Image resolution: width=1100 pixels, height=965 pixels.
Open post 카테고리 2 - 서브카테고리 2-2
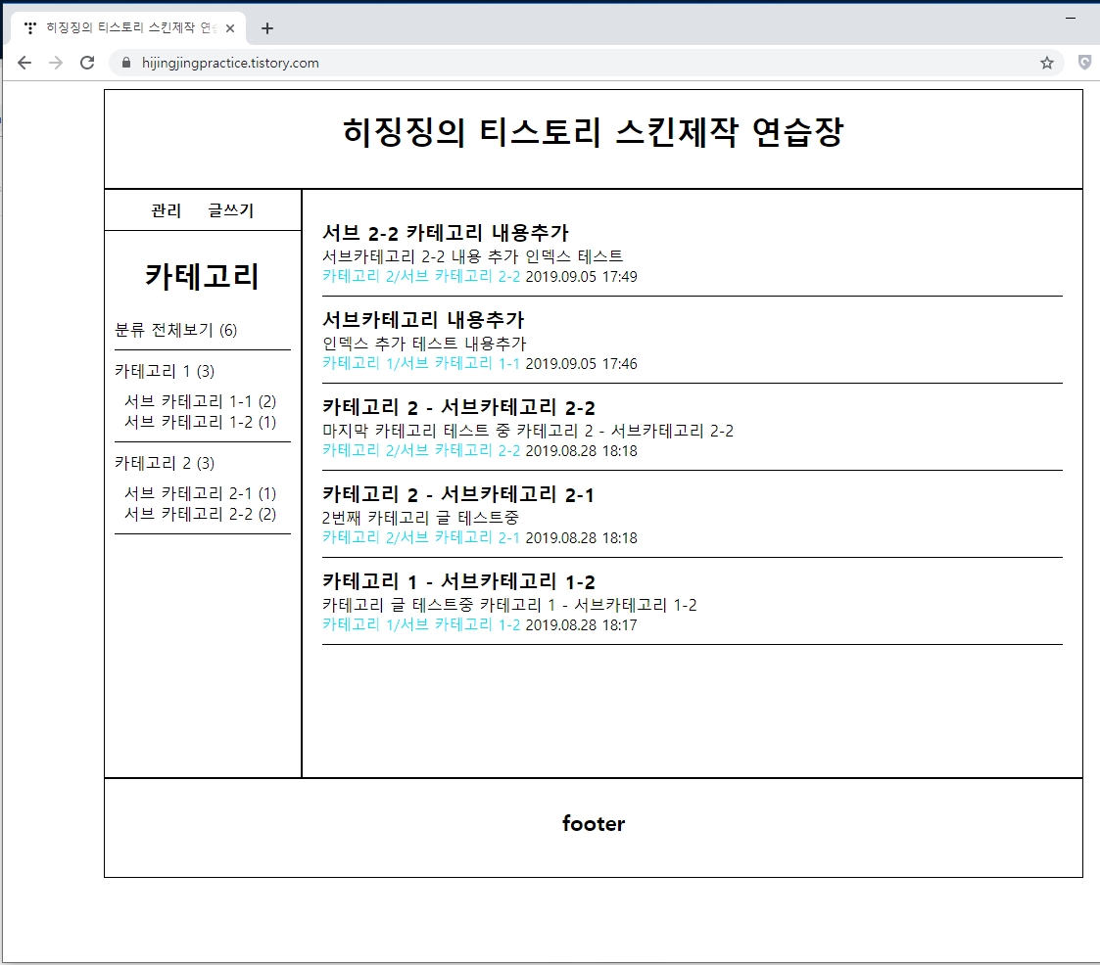(x=458, y=407)
